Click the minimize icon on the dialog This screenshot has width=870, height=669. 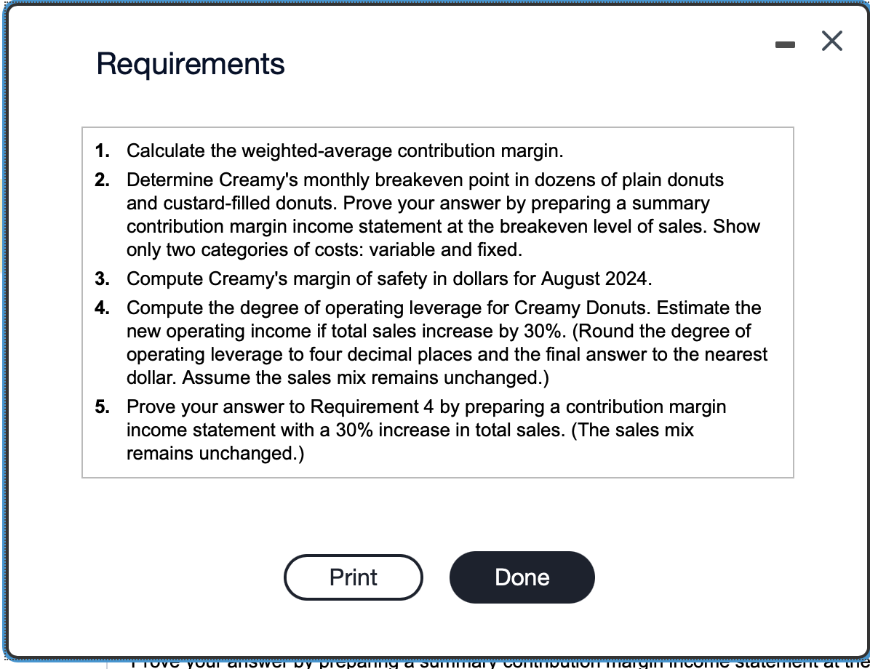tap(785, 44)
